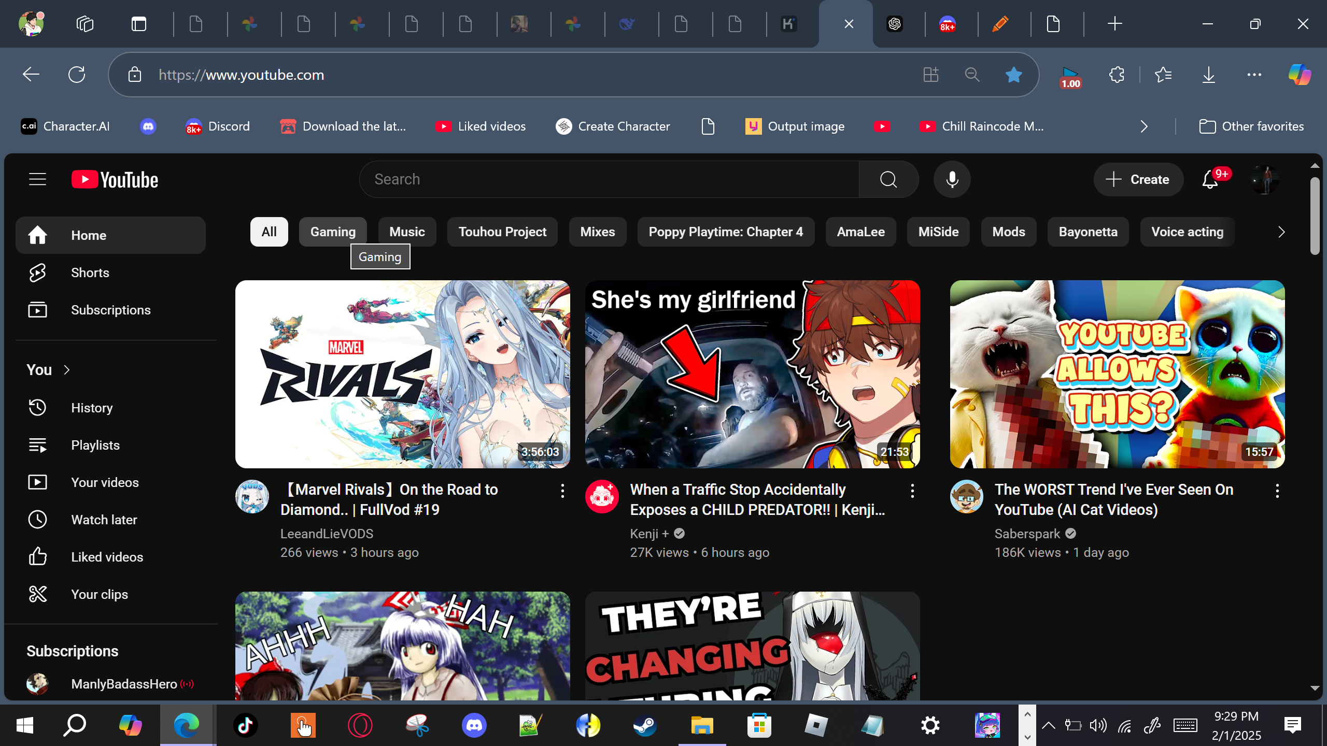Screen dimensions: 1327x746
Task: Open Shorts from the sidebar
Action: (x=90, y=272)
